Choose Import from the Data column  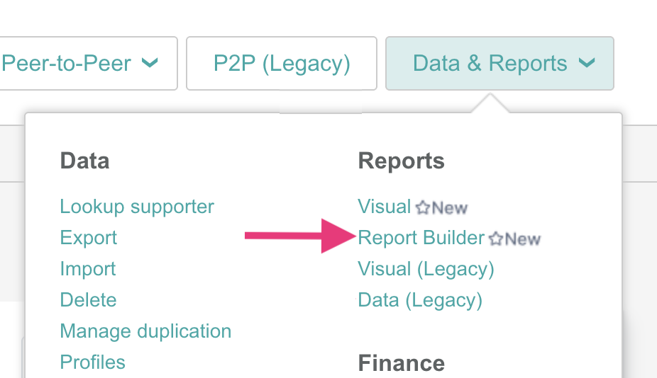(88, 269)
